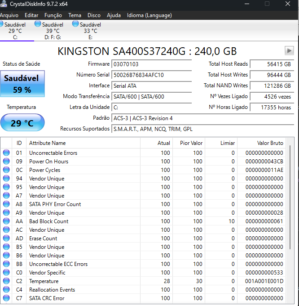Select disk D: F: G: tab
Viewport: 299px width, 306px height.
pos(53,31)
